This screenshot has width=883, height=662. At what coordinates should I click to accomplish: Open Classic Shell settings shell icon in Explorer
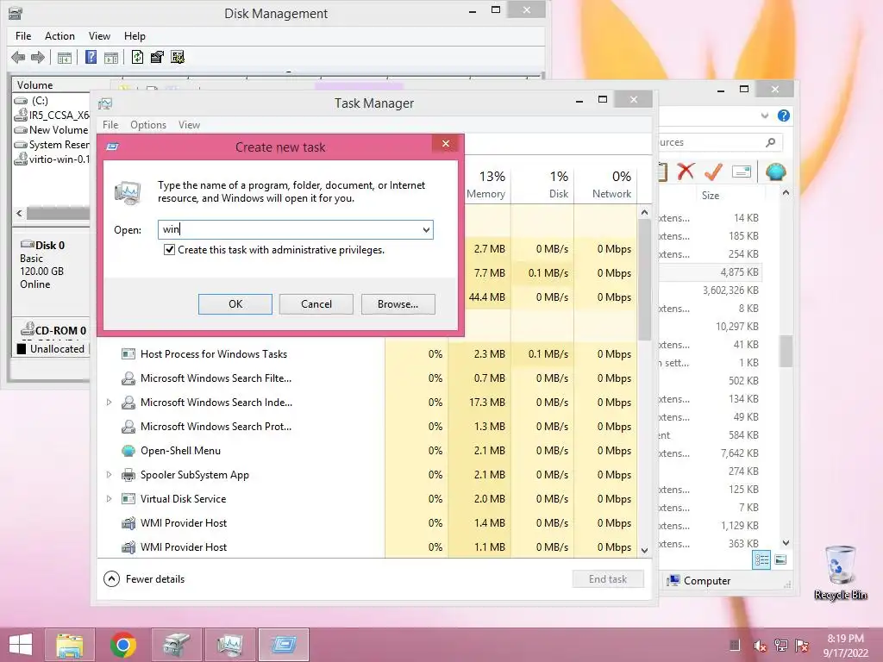tap(775, 172)
